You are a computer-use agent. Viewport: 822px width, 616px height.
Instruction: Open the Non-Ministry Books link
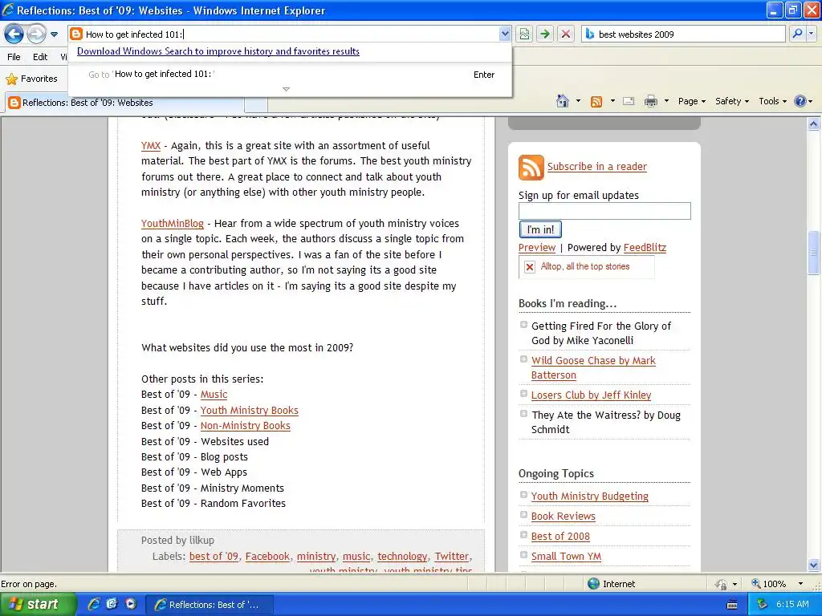(x=246, y=426)
